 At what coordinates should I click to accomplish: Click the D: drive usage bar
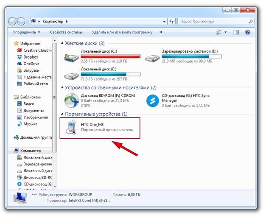pyautogui.click(x=192, y=56)
